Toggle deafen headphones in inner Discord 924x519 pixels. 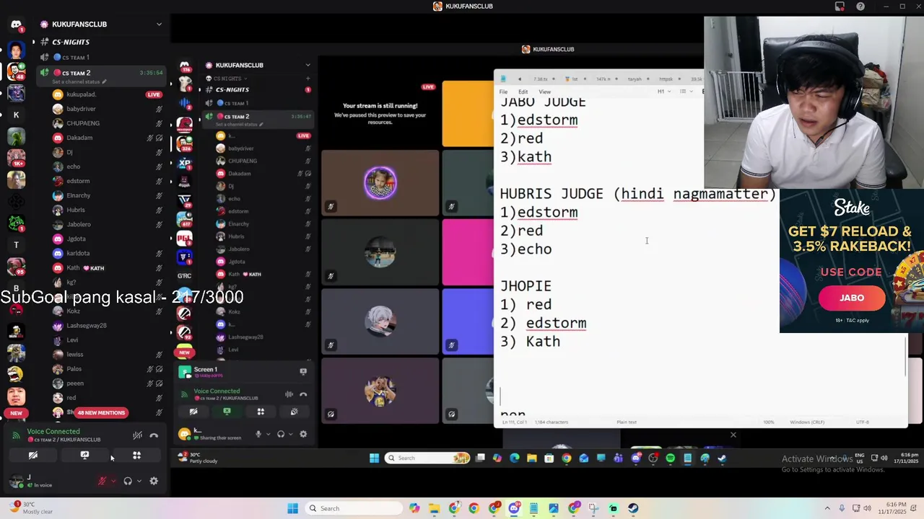(281, 434)
